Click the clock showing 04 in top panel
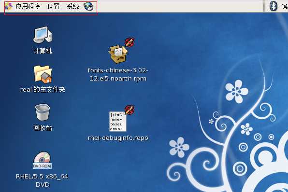Viewport: 288px width, 192px height. [285, 6]
